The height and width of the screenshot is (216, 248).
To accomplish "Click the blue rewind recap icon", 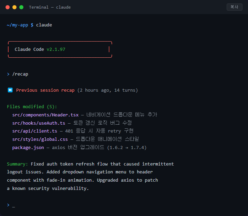I will tap(10, 90).
